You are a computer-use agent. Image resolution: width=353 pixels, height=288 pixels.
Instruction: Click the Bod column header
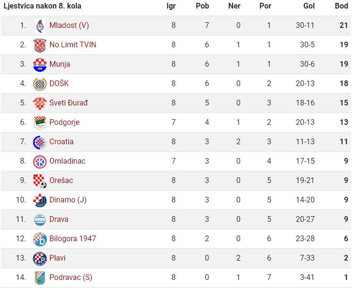pyautogui.click(x=341, y=6)
